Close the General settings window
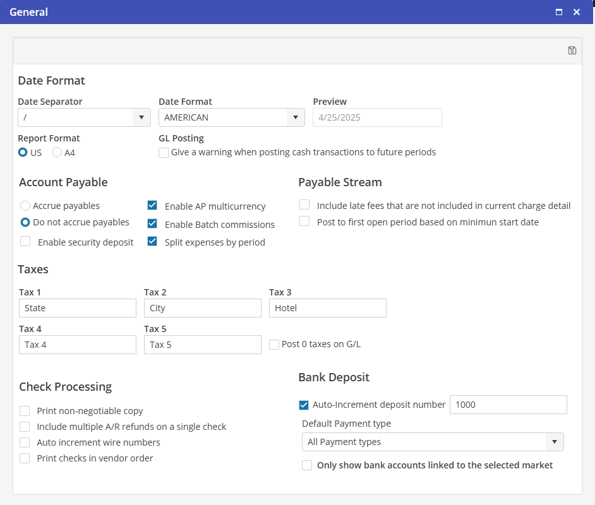Image resolution: width=595 pixels, height=505 pixels. 577,12
